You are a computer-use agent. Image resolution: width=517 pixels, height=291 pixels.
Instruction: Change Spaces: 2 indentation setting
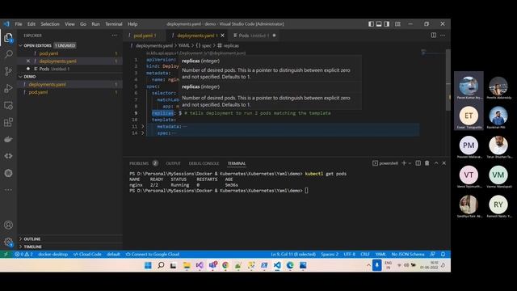tap(330, 255)
